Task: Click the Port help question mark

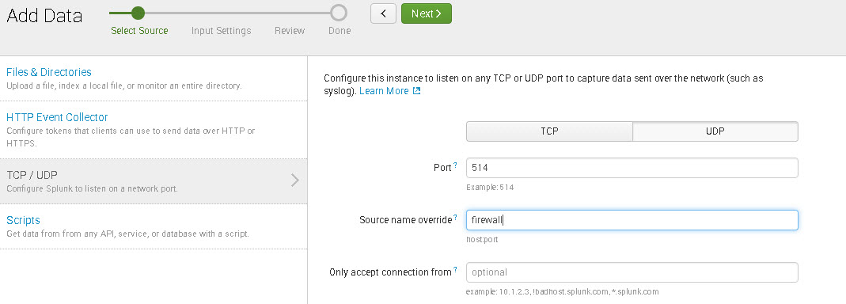Action: (x=455, y=165)
